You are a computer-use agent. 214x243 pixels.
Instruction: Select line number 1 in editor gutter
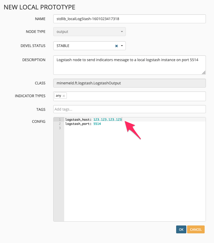(x=60, y=119)
